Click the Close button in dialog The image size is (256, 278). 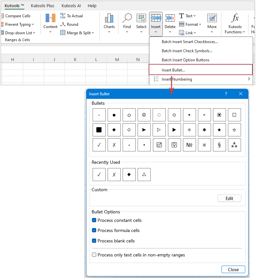(x=233, y=269)
